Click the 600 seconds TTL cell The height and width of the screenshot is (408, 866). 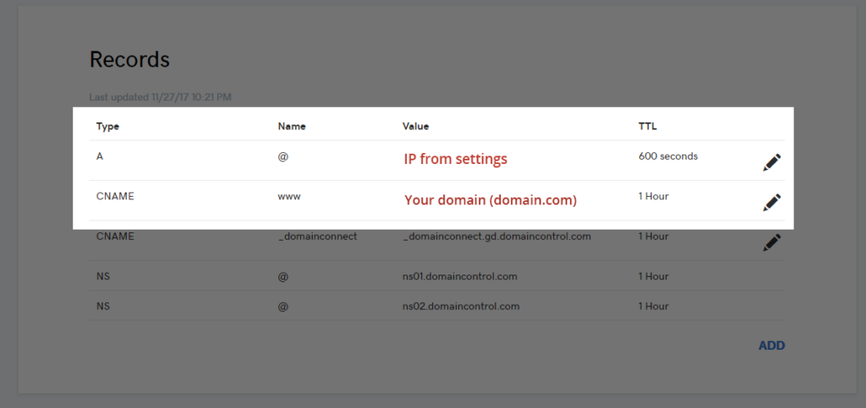pos(668,156)
